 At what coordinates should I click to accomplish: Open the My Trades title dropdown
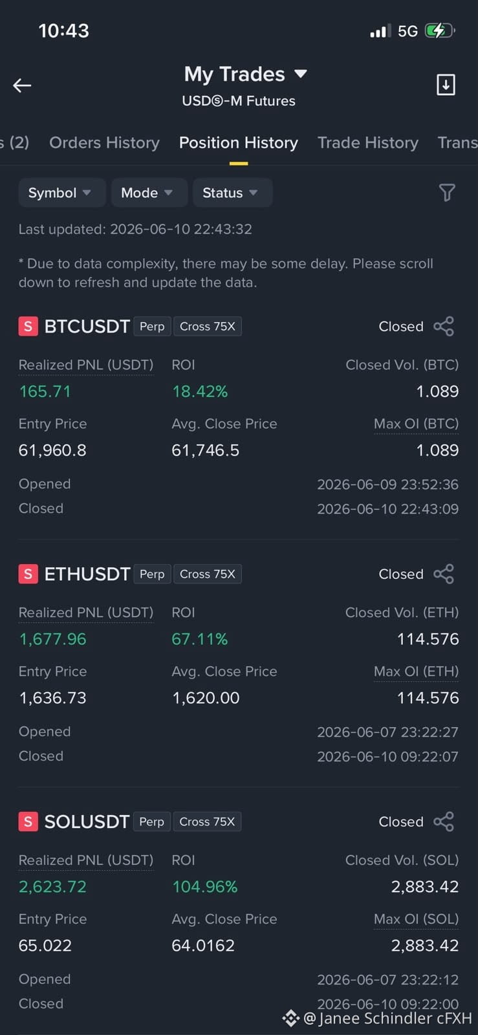(x=245, y=74)
